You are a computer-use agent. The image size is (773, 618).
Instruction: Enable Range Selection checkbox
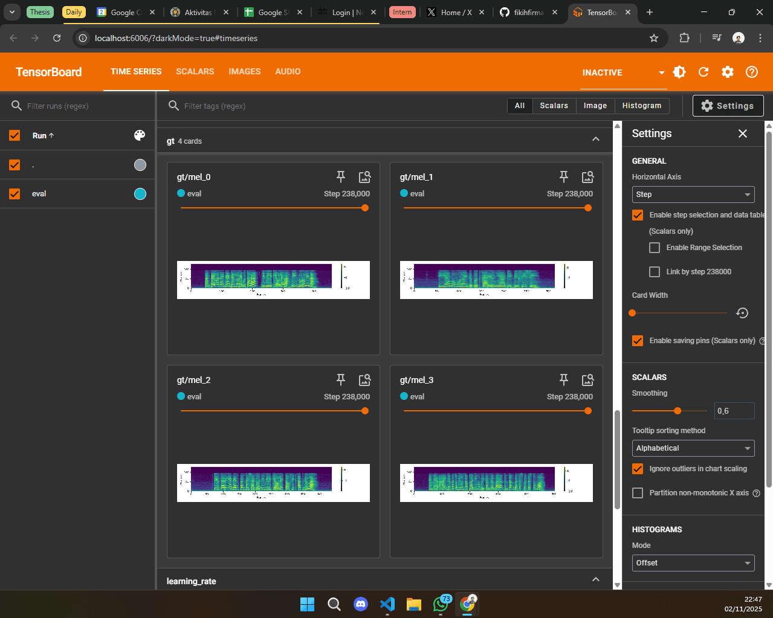click(x=655, y=248)
